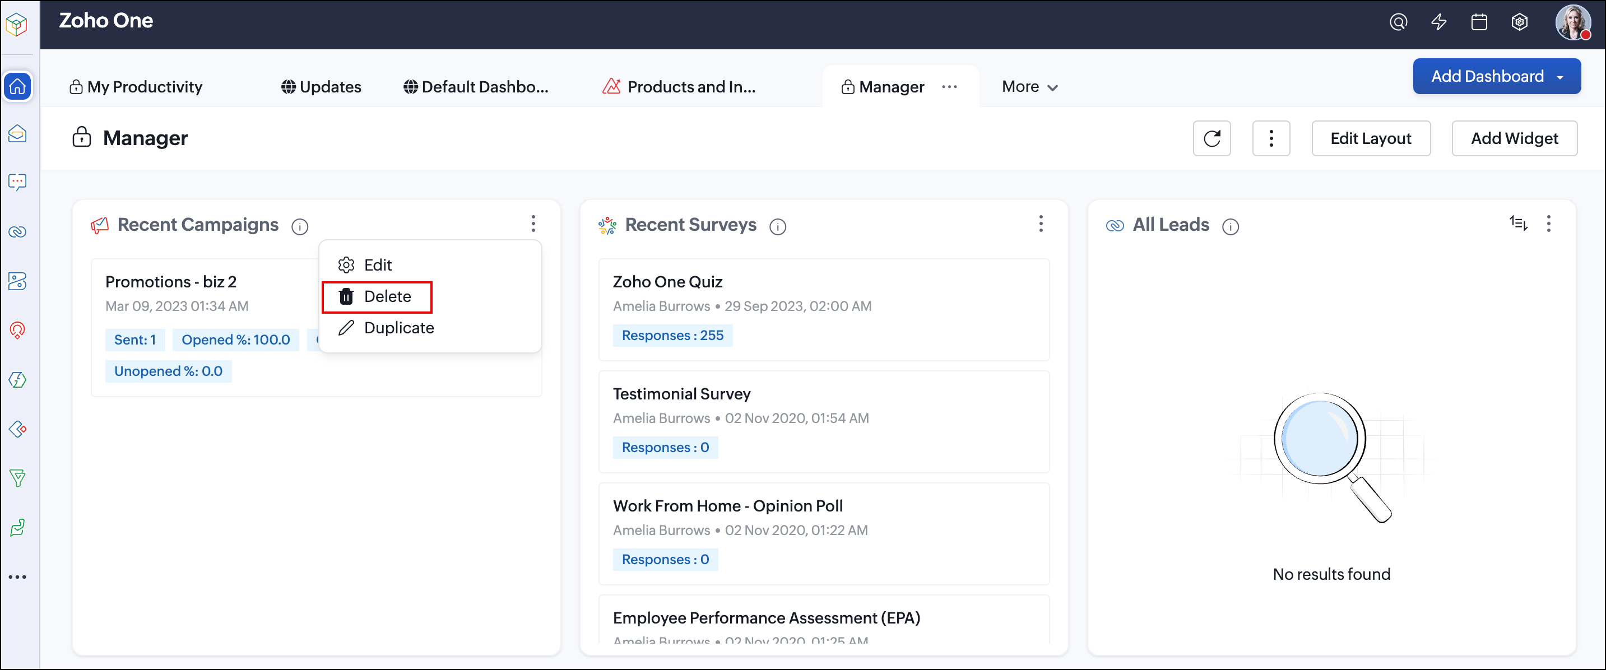Open the chat bubble icon in sidebar

(x=17, y=182)
